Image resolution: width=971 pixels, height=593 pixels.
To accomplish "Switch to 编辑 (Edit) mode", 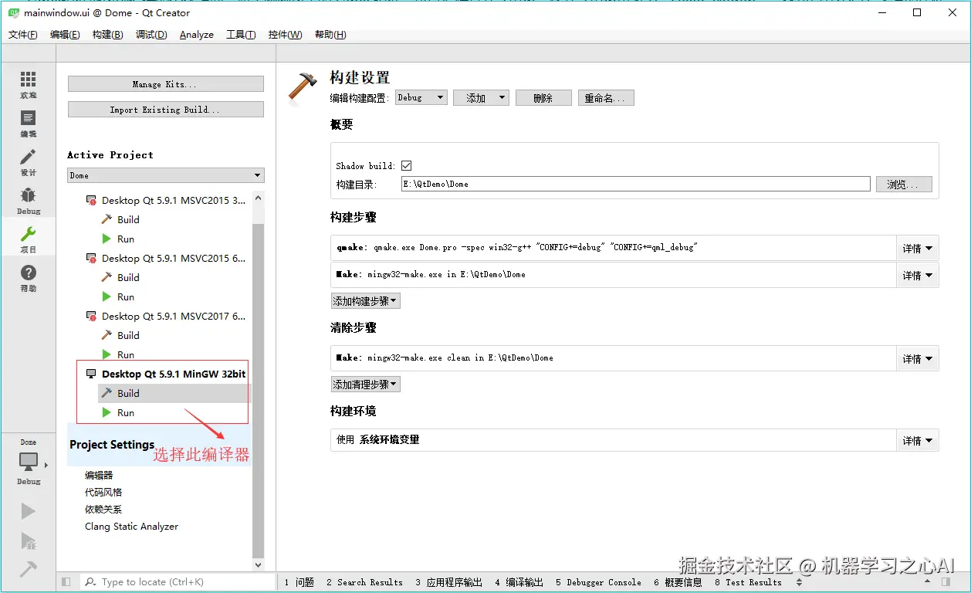I will tap(28, 122).
